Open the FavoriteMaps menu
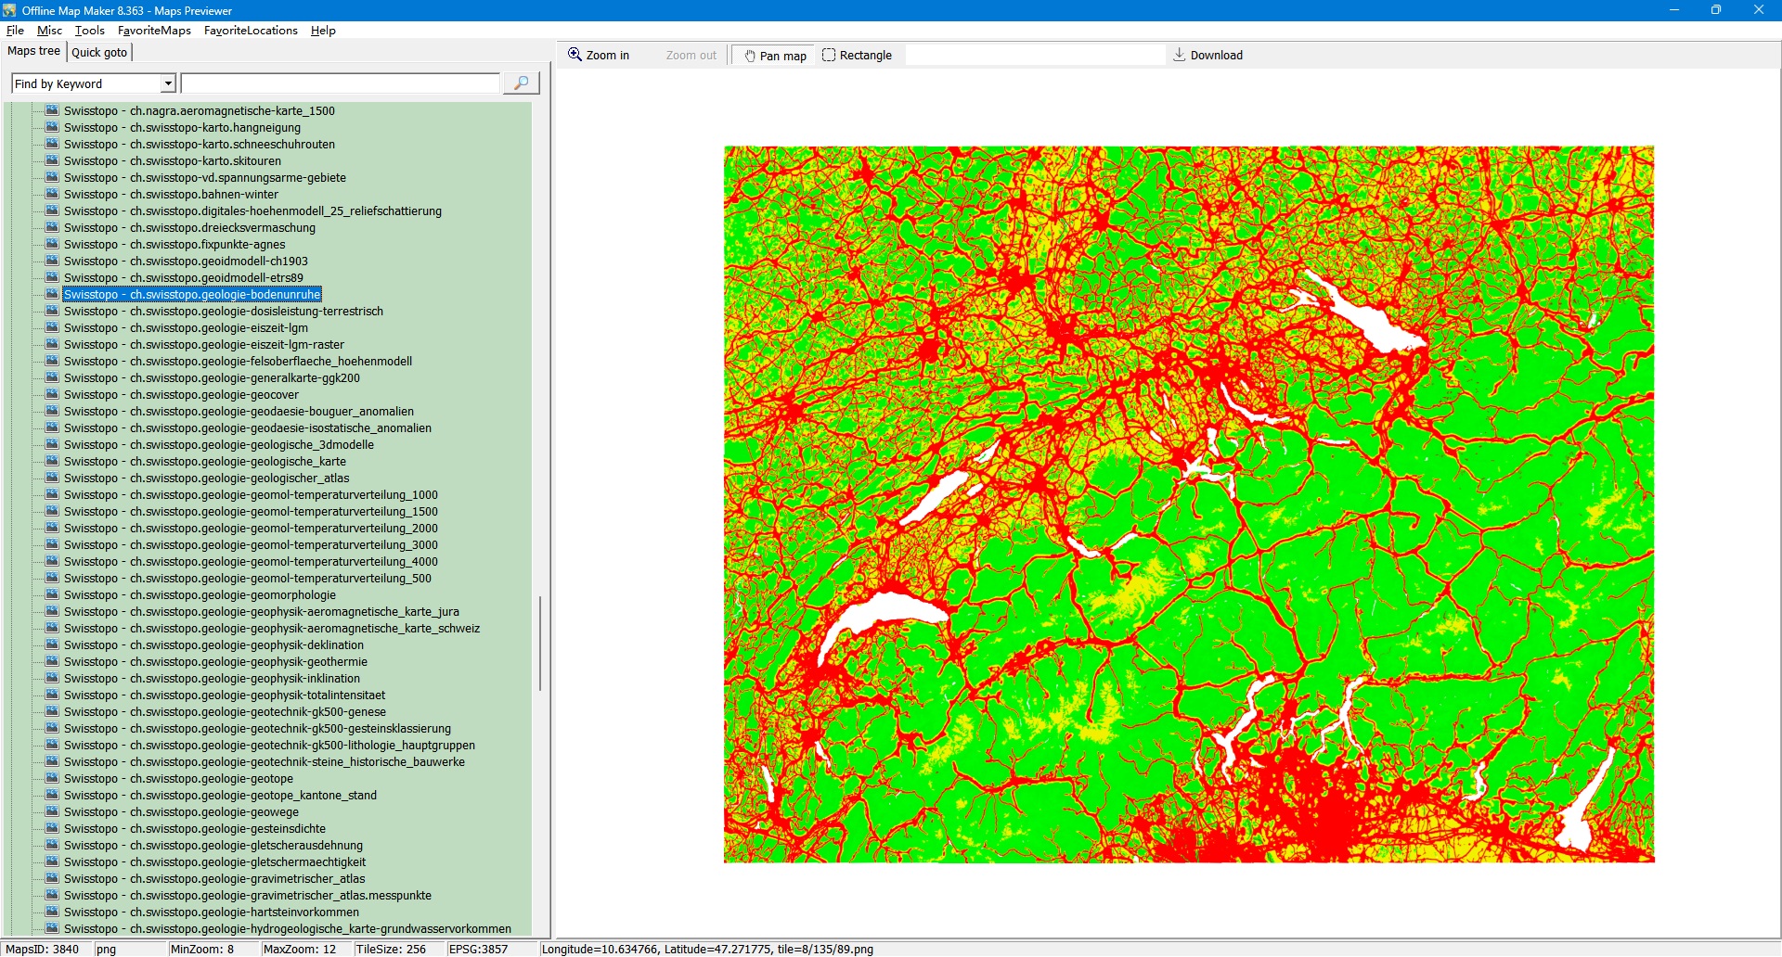Viewport: 1782px width, 957px height. tap(154, 31)
